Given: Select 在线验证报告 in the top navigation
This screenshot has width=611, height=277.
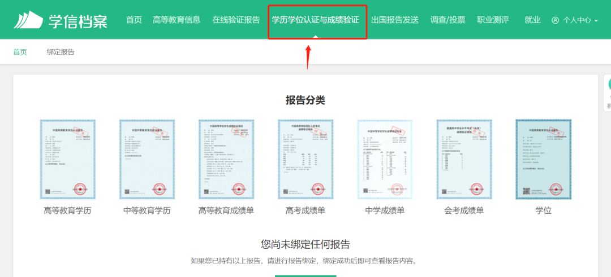Looking at the screenshot, I should [236, 20].
